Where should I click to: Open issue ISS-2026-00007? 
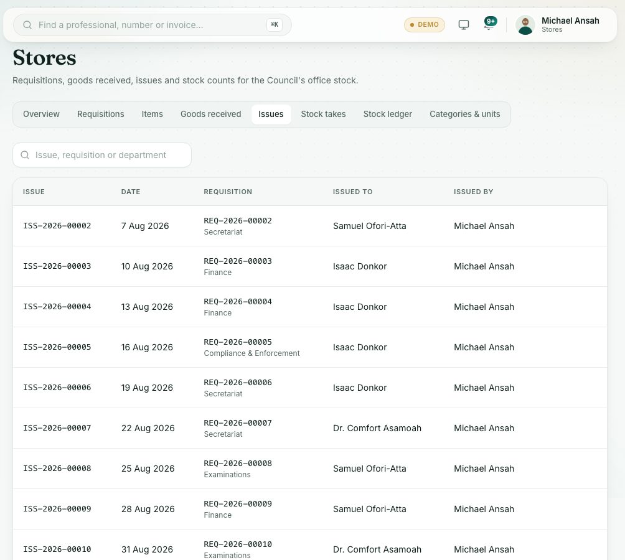(x=57, y=428)
